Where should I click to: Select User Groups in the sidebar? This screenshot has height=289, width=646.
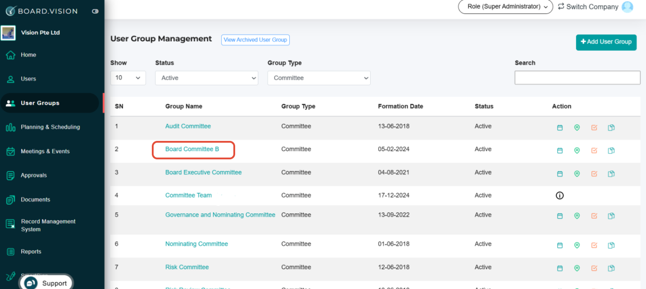[50, 103]
